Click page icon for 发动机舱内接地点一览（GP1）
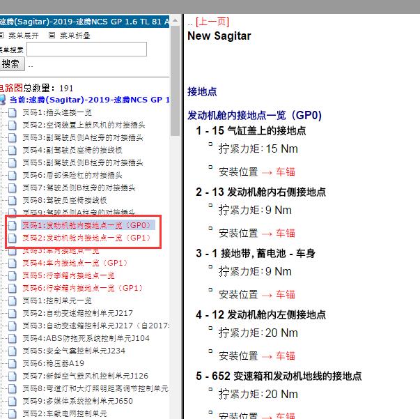Image resolution: width=420 pixels, height=419 pixels. click(x=12, y=238)
